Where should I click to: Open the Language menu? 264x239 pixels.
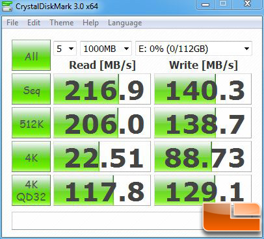125,23
